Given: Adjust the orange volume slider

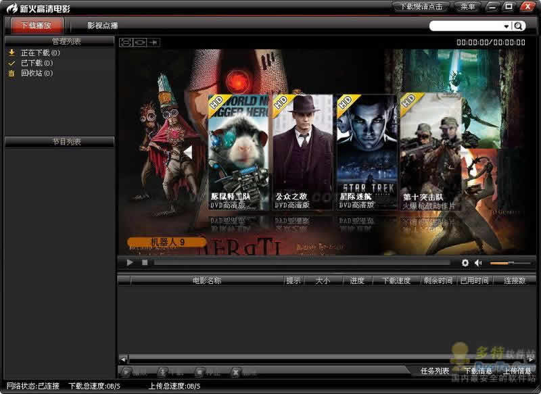Looking at the screenshot, I should pos(510,263).
